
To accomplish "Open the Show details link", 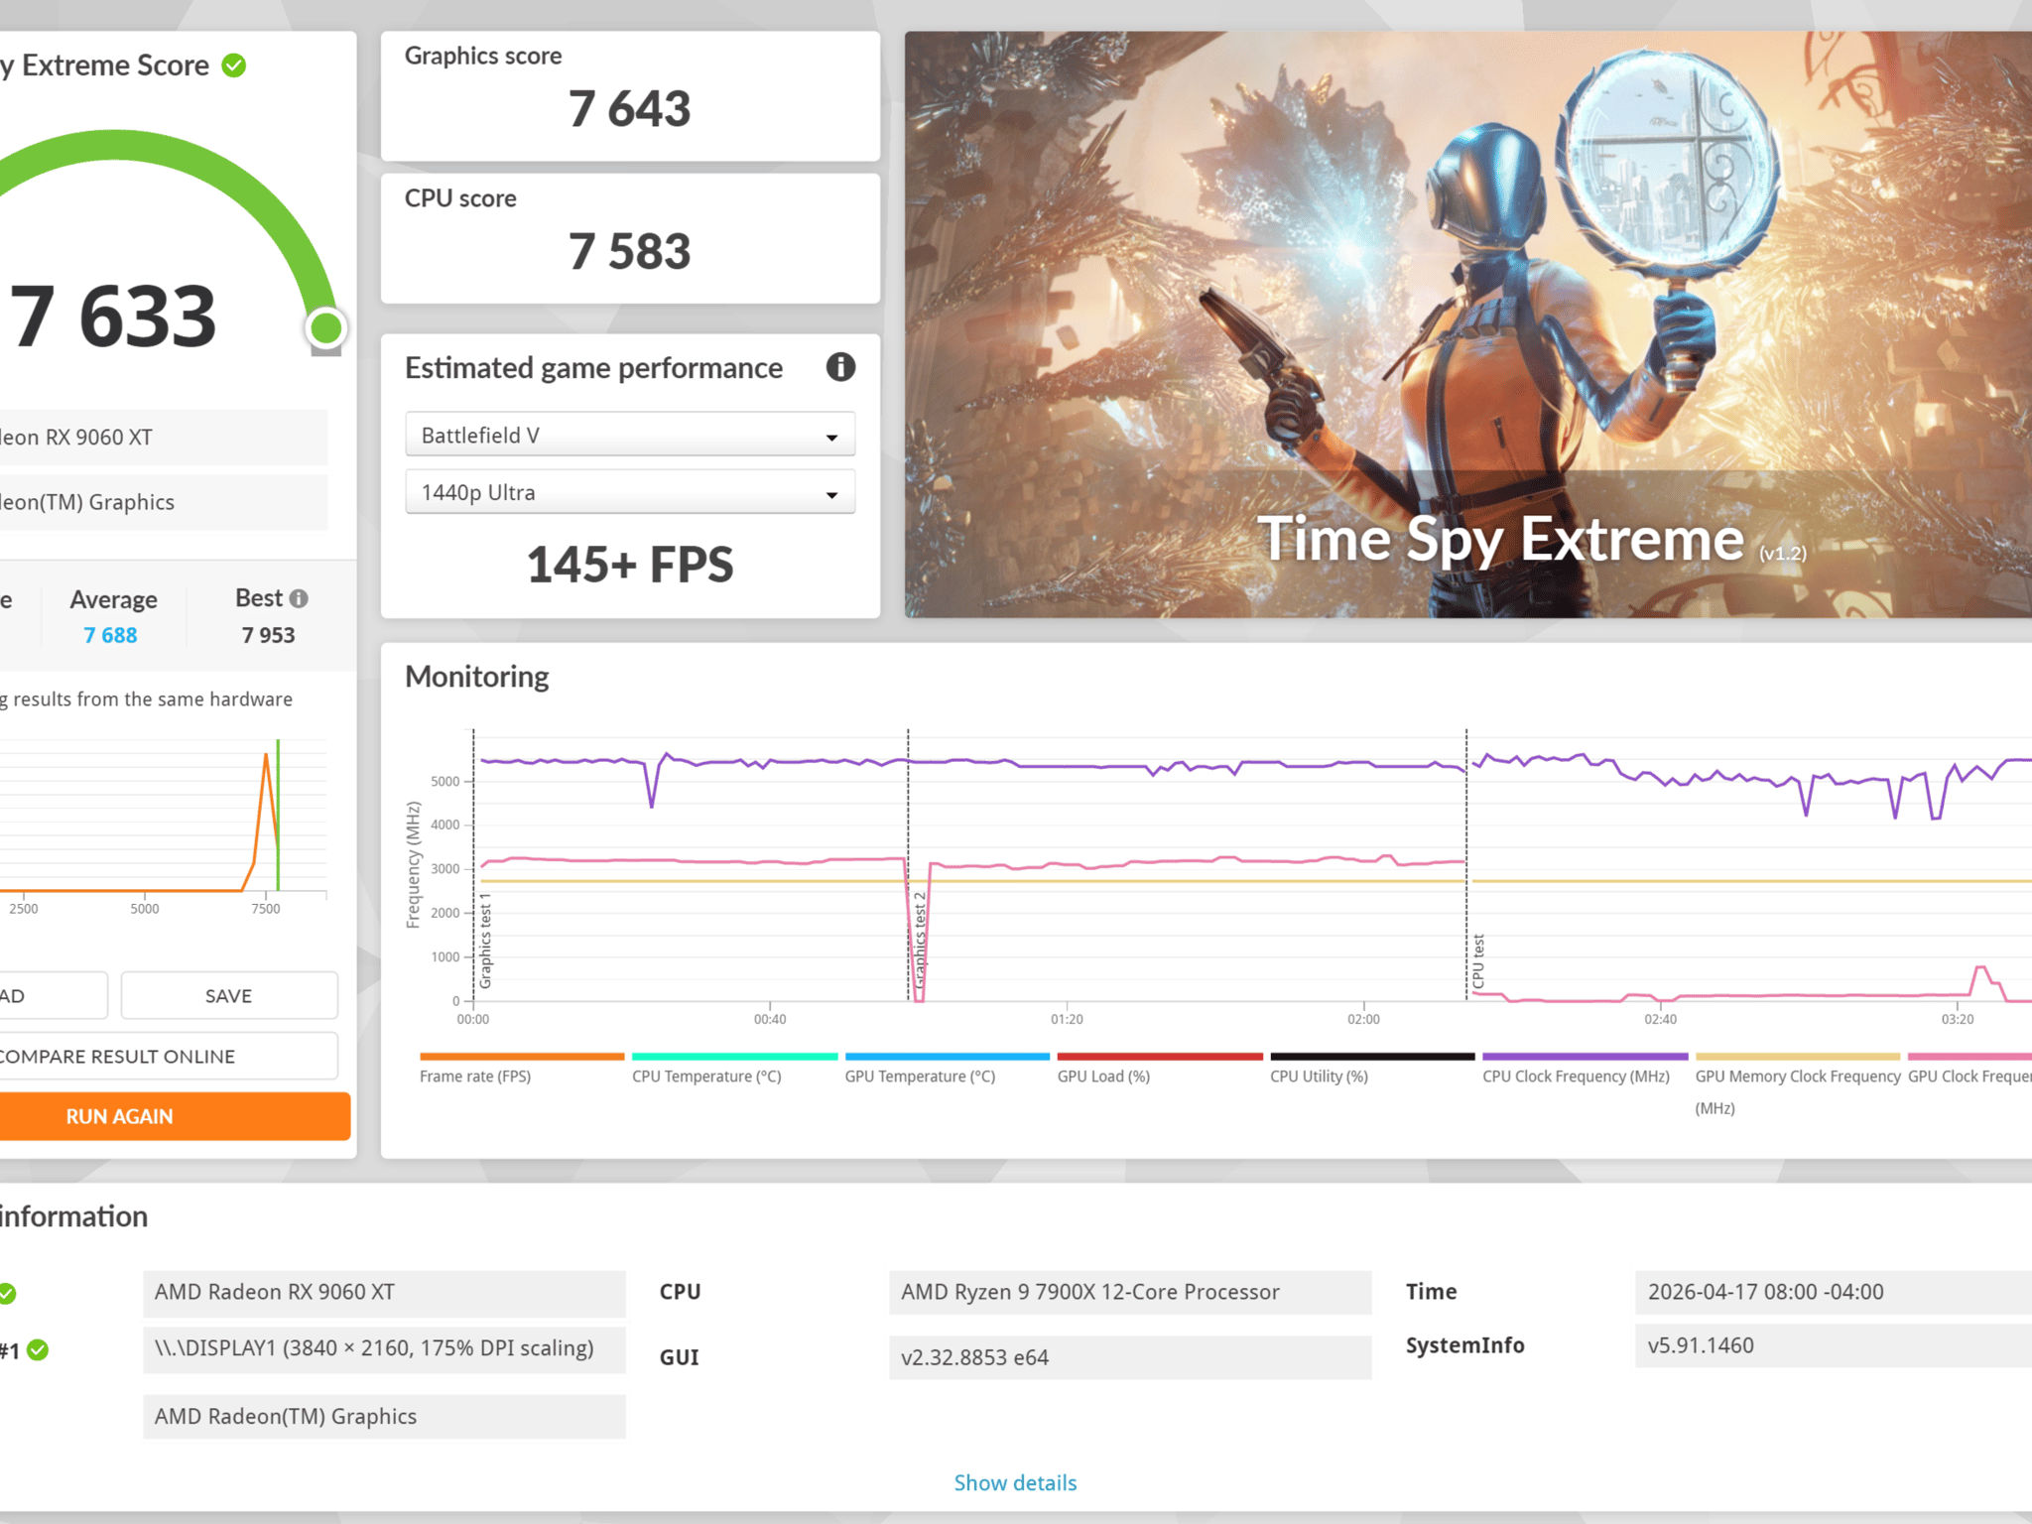I will [1015, 1482].
